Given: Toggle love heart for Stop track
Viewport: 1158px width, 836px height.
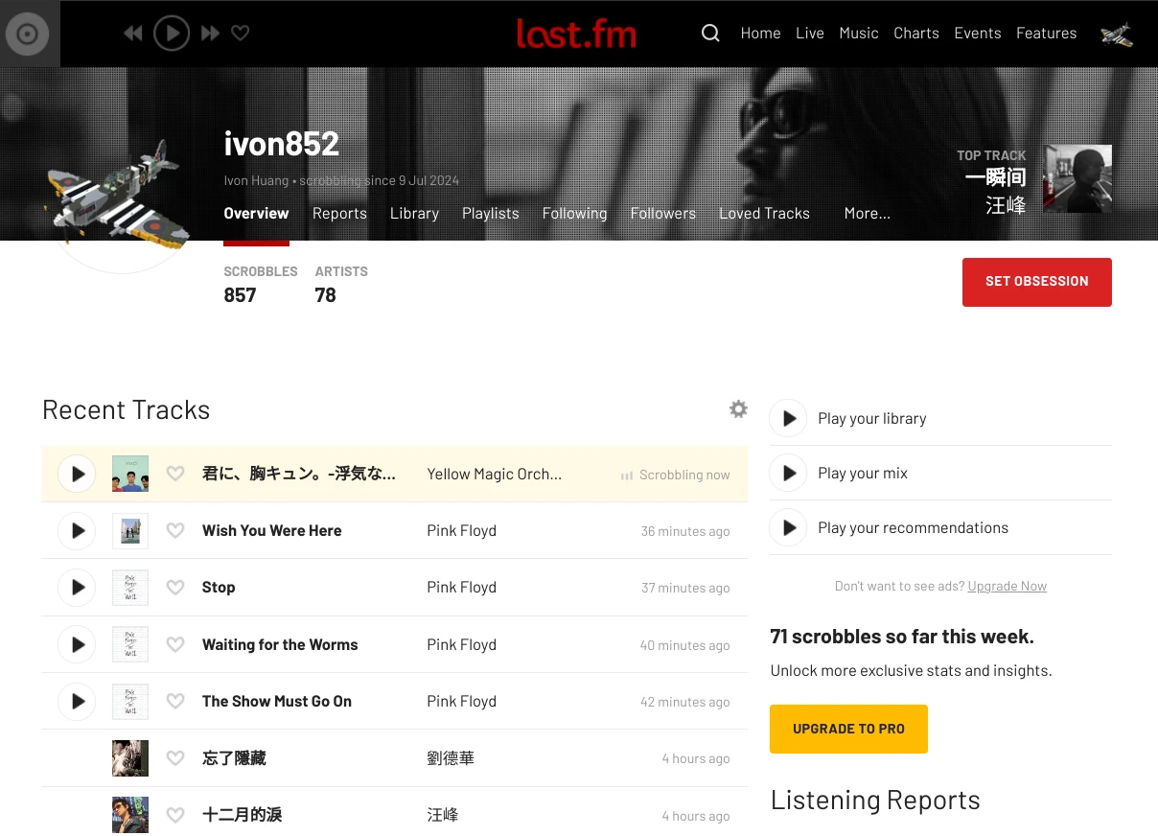Looking at the screenshot, I should pyautogui.click(x=175, y=588).
